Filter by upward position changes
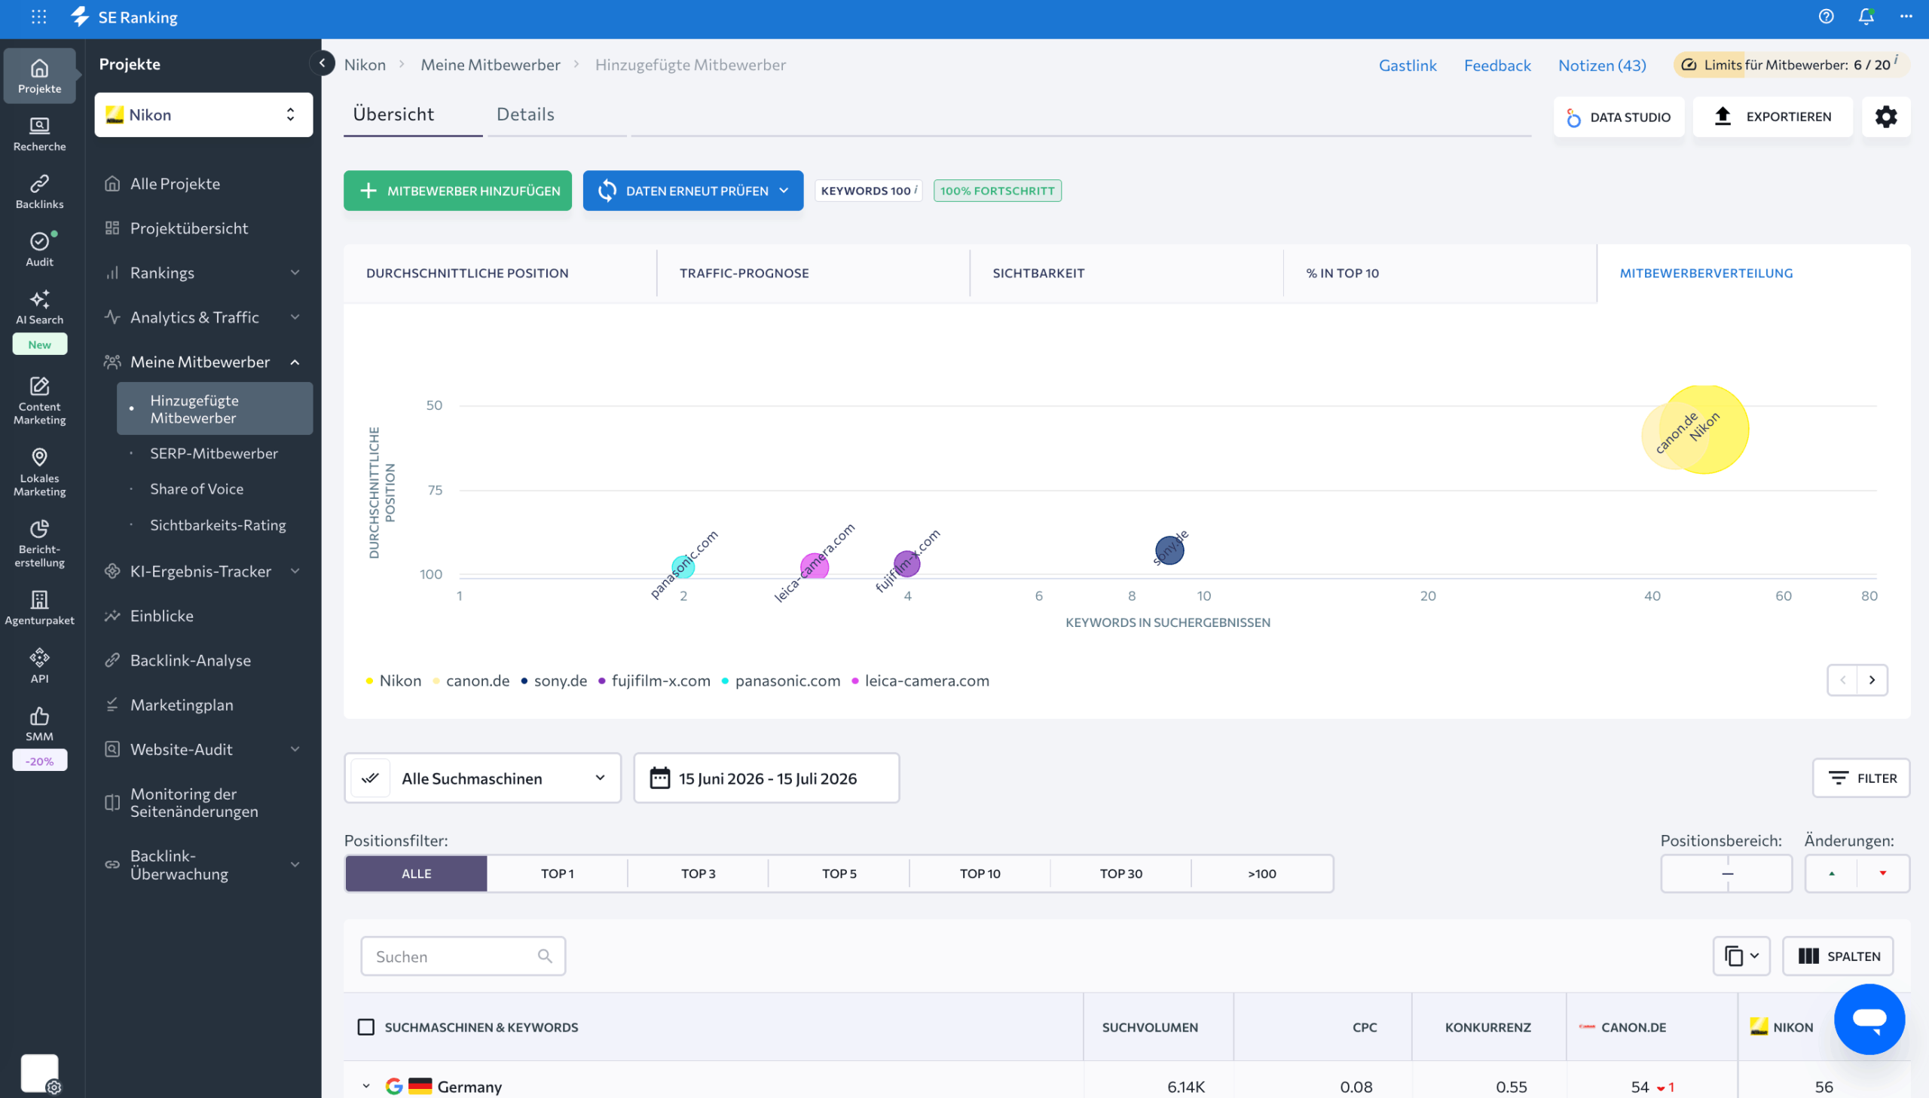The width and height of the screenshot is (1929, 1098). (1832, 873)
